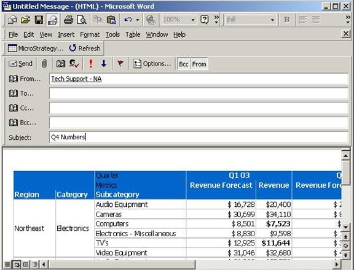Expand the font name dropdown
Screen dimensions: 354x270
(x=272, y=20)
